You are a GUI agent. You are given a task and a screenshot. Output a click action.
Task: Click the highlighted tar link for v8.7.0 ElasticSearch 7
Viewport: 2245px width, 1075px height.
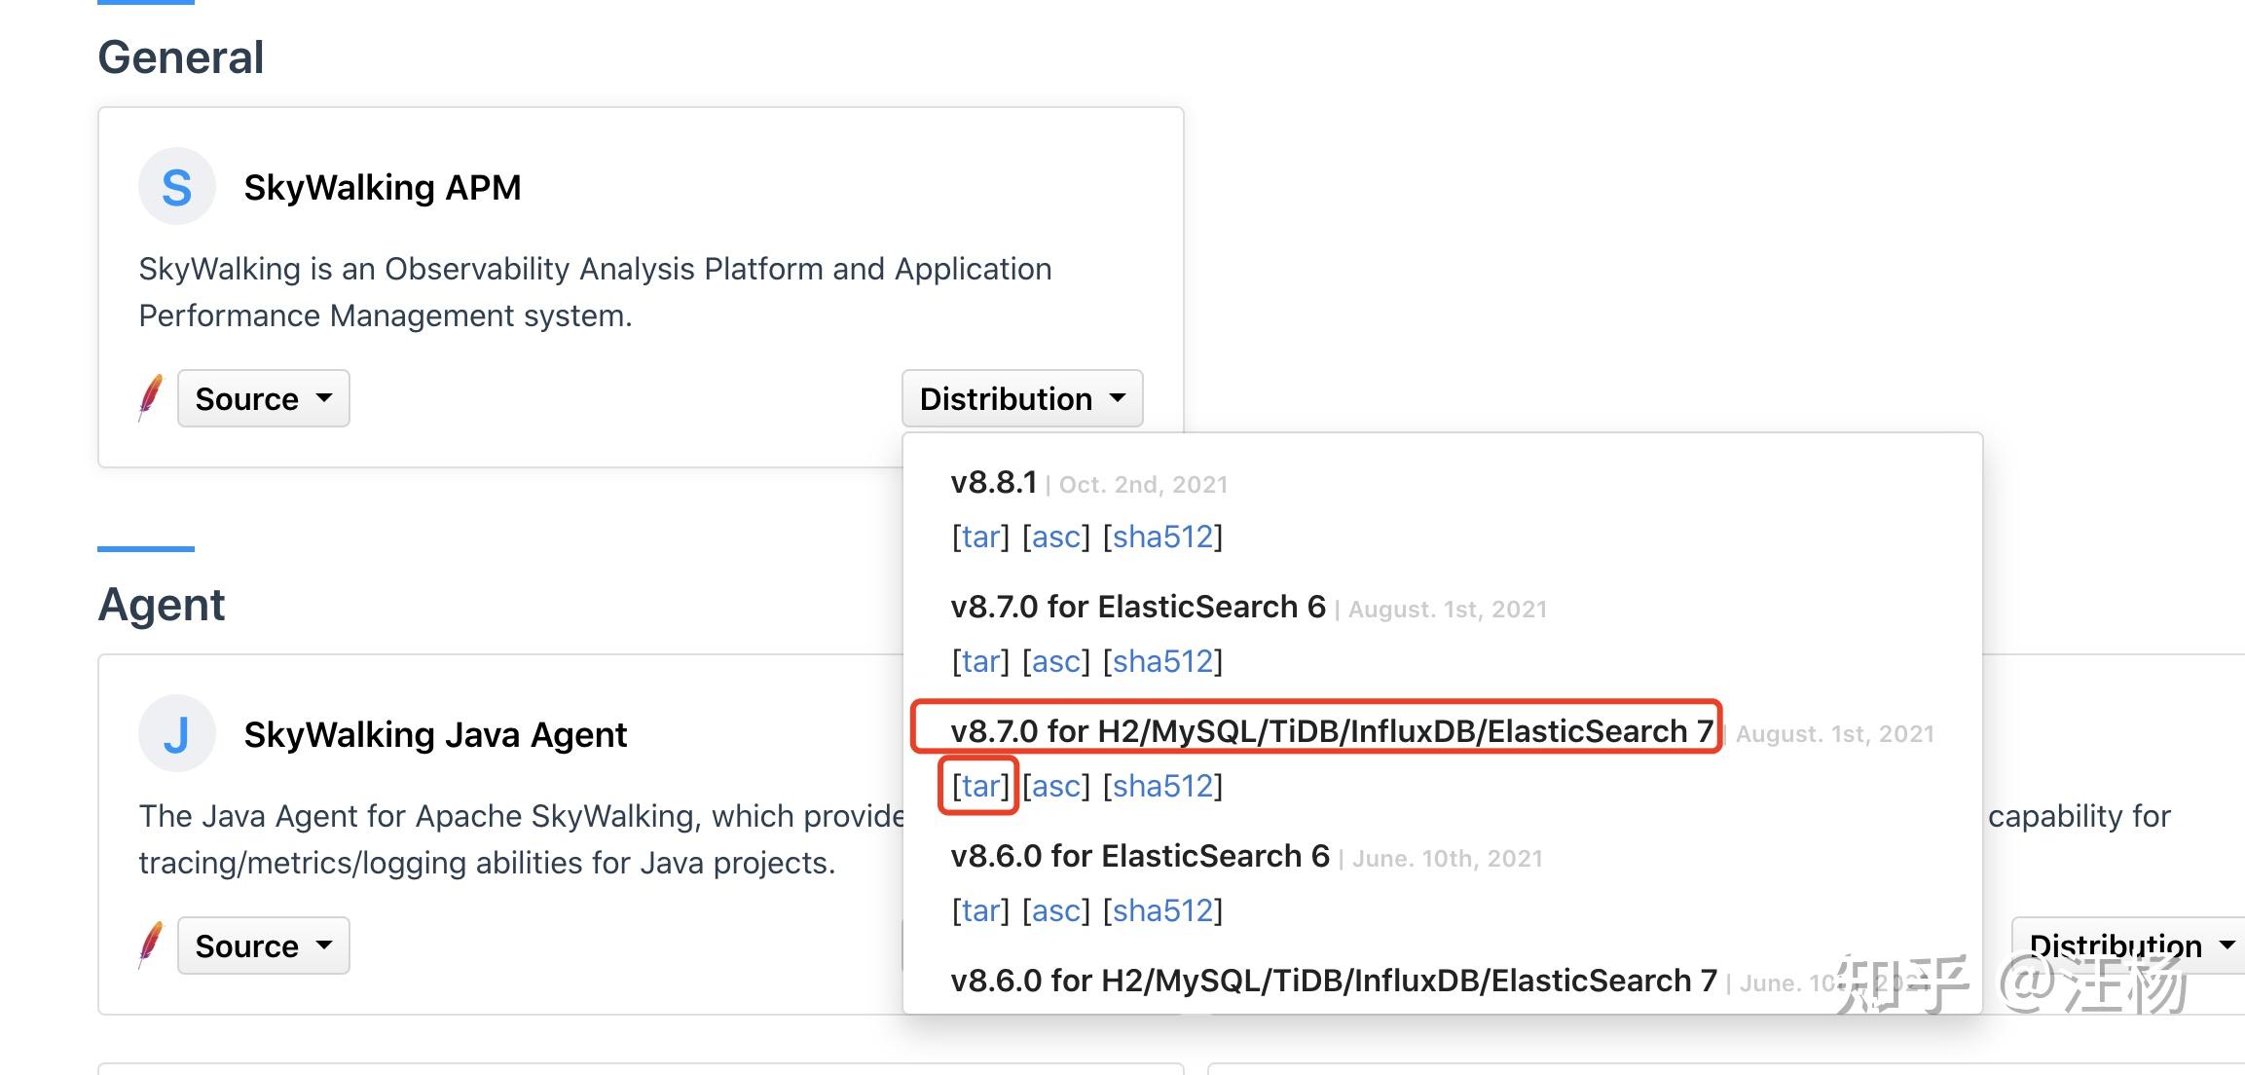tap(980, 786)
